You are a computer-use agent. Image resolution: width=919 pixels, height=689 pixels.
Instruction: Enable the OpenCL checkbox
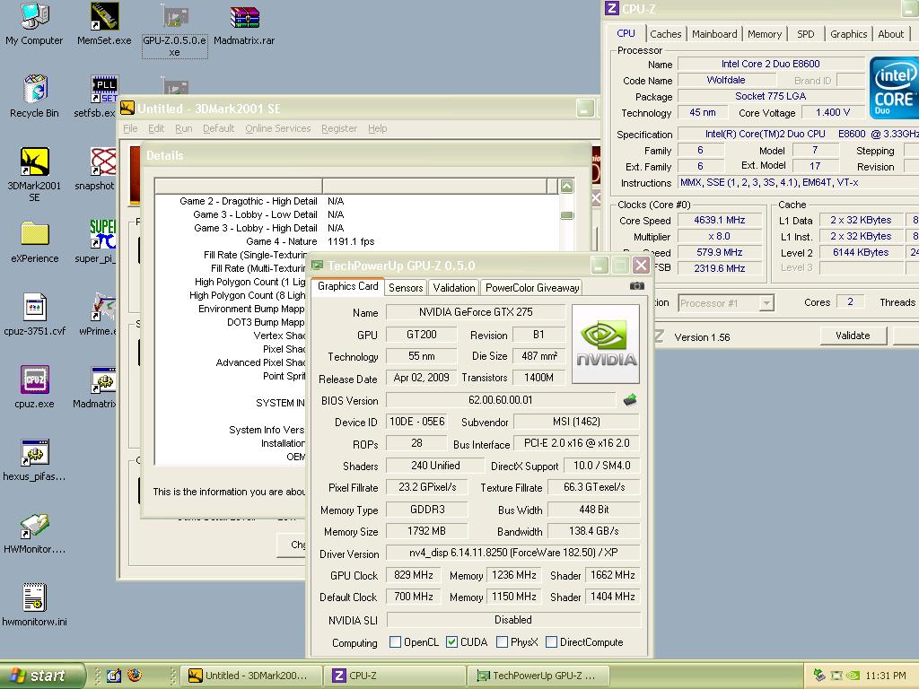click(395, 642)
